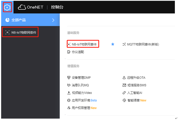Toggle the blue favorite star

(x=113, y=44)
